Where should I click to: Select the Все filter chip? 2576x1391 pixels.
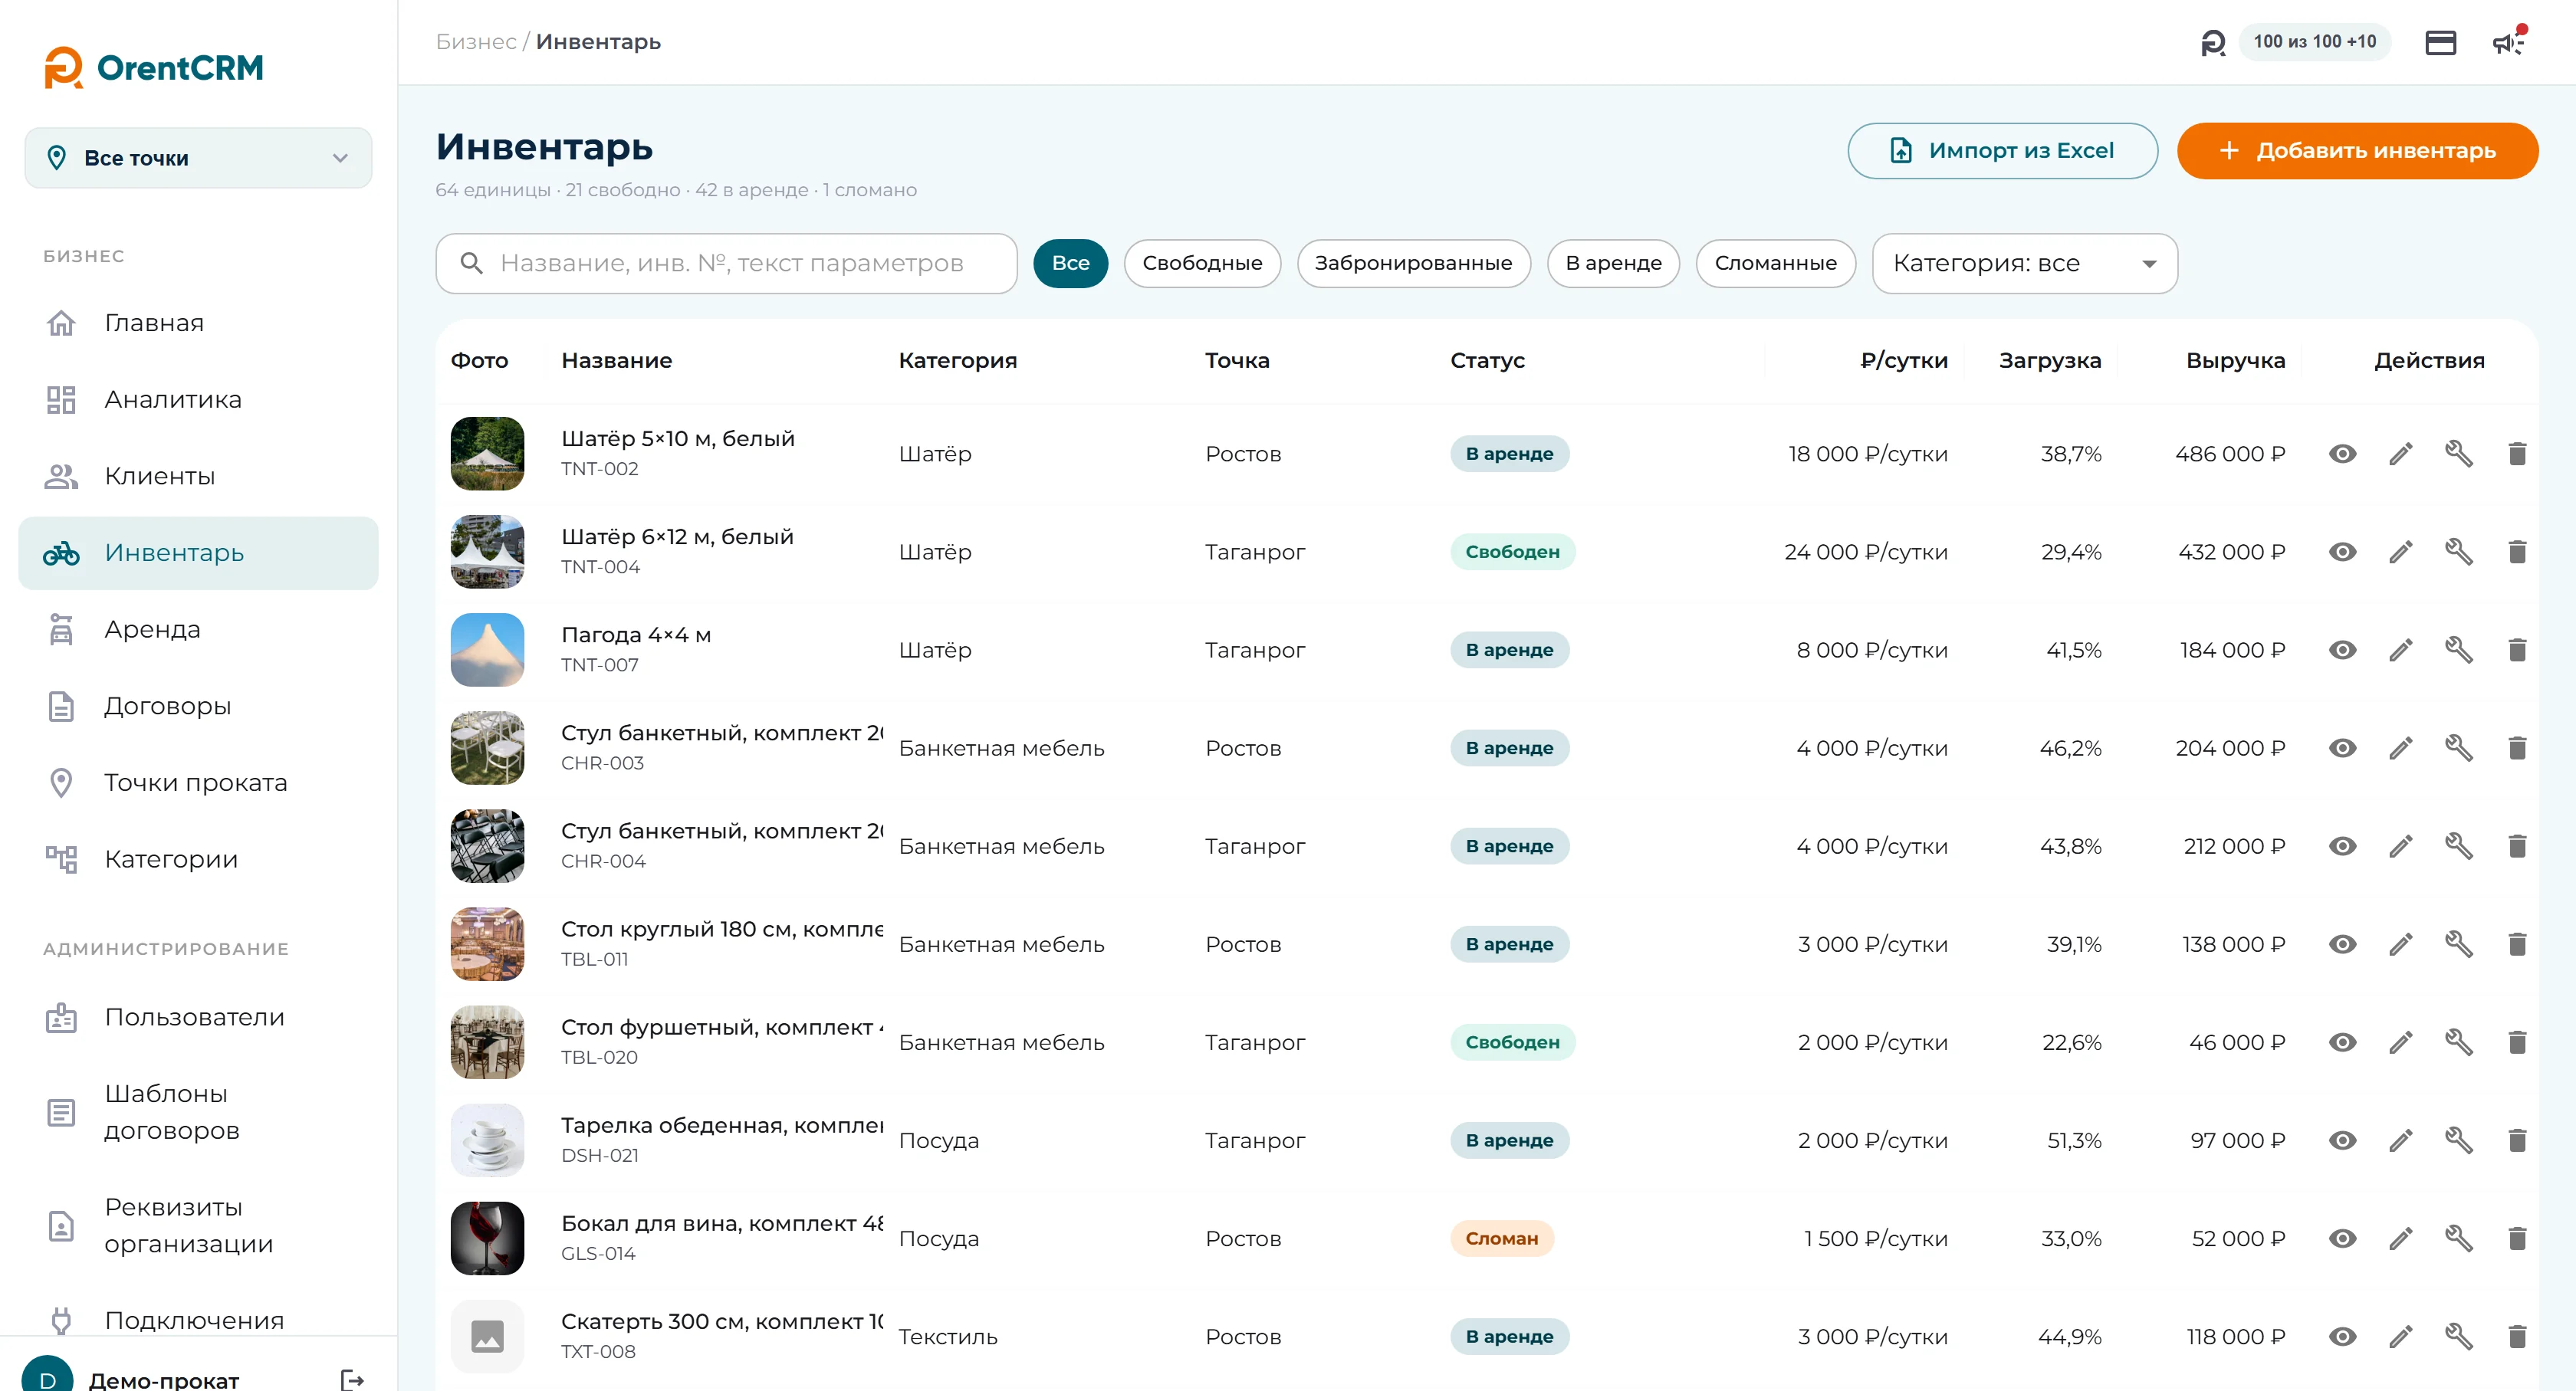click(x=1070, y=263)
